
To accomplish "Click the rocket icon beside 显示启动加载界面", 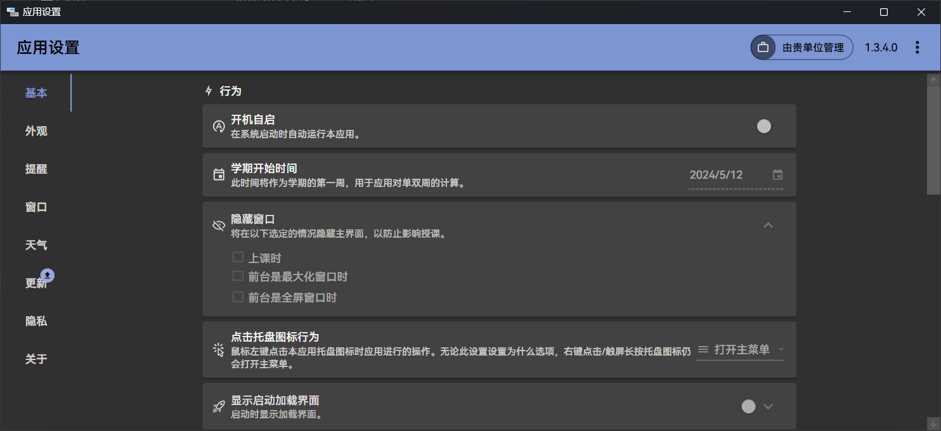I will click(219, 406).
